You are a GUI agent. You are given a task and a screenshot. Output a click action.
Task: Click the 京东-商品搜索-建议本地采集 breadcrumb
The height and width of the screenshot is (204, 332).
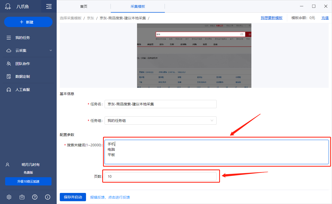pyautogui.click(x=123, y=18)
